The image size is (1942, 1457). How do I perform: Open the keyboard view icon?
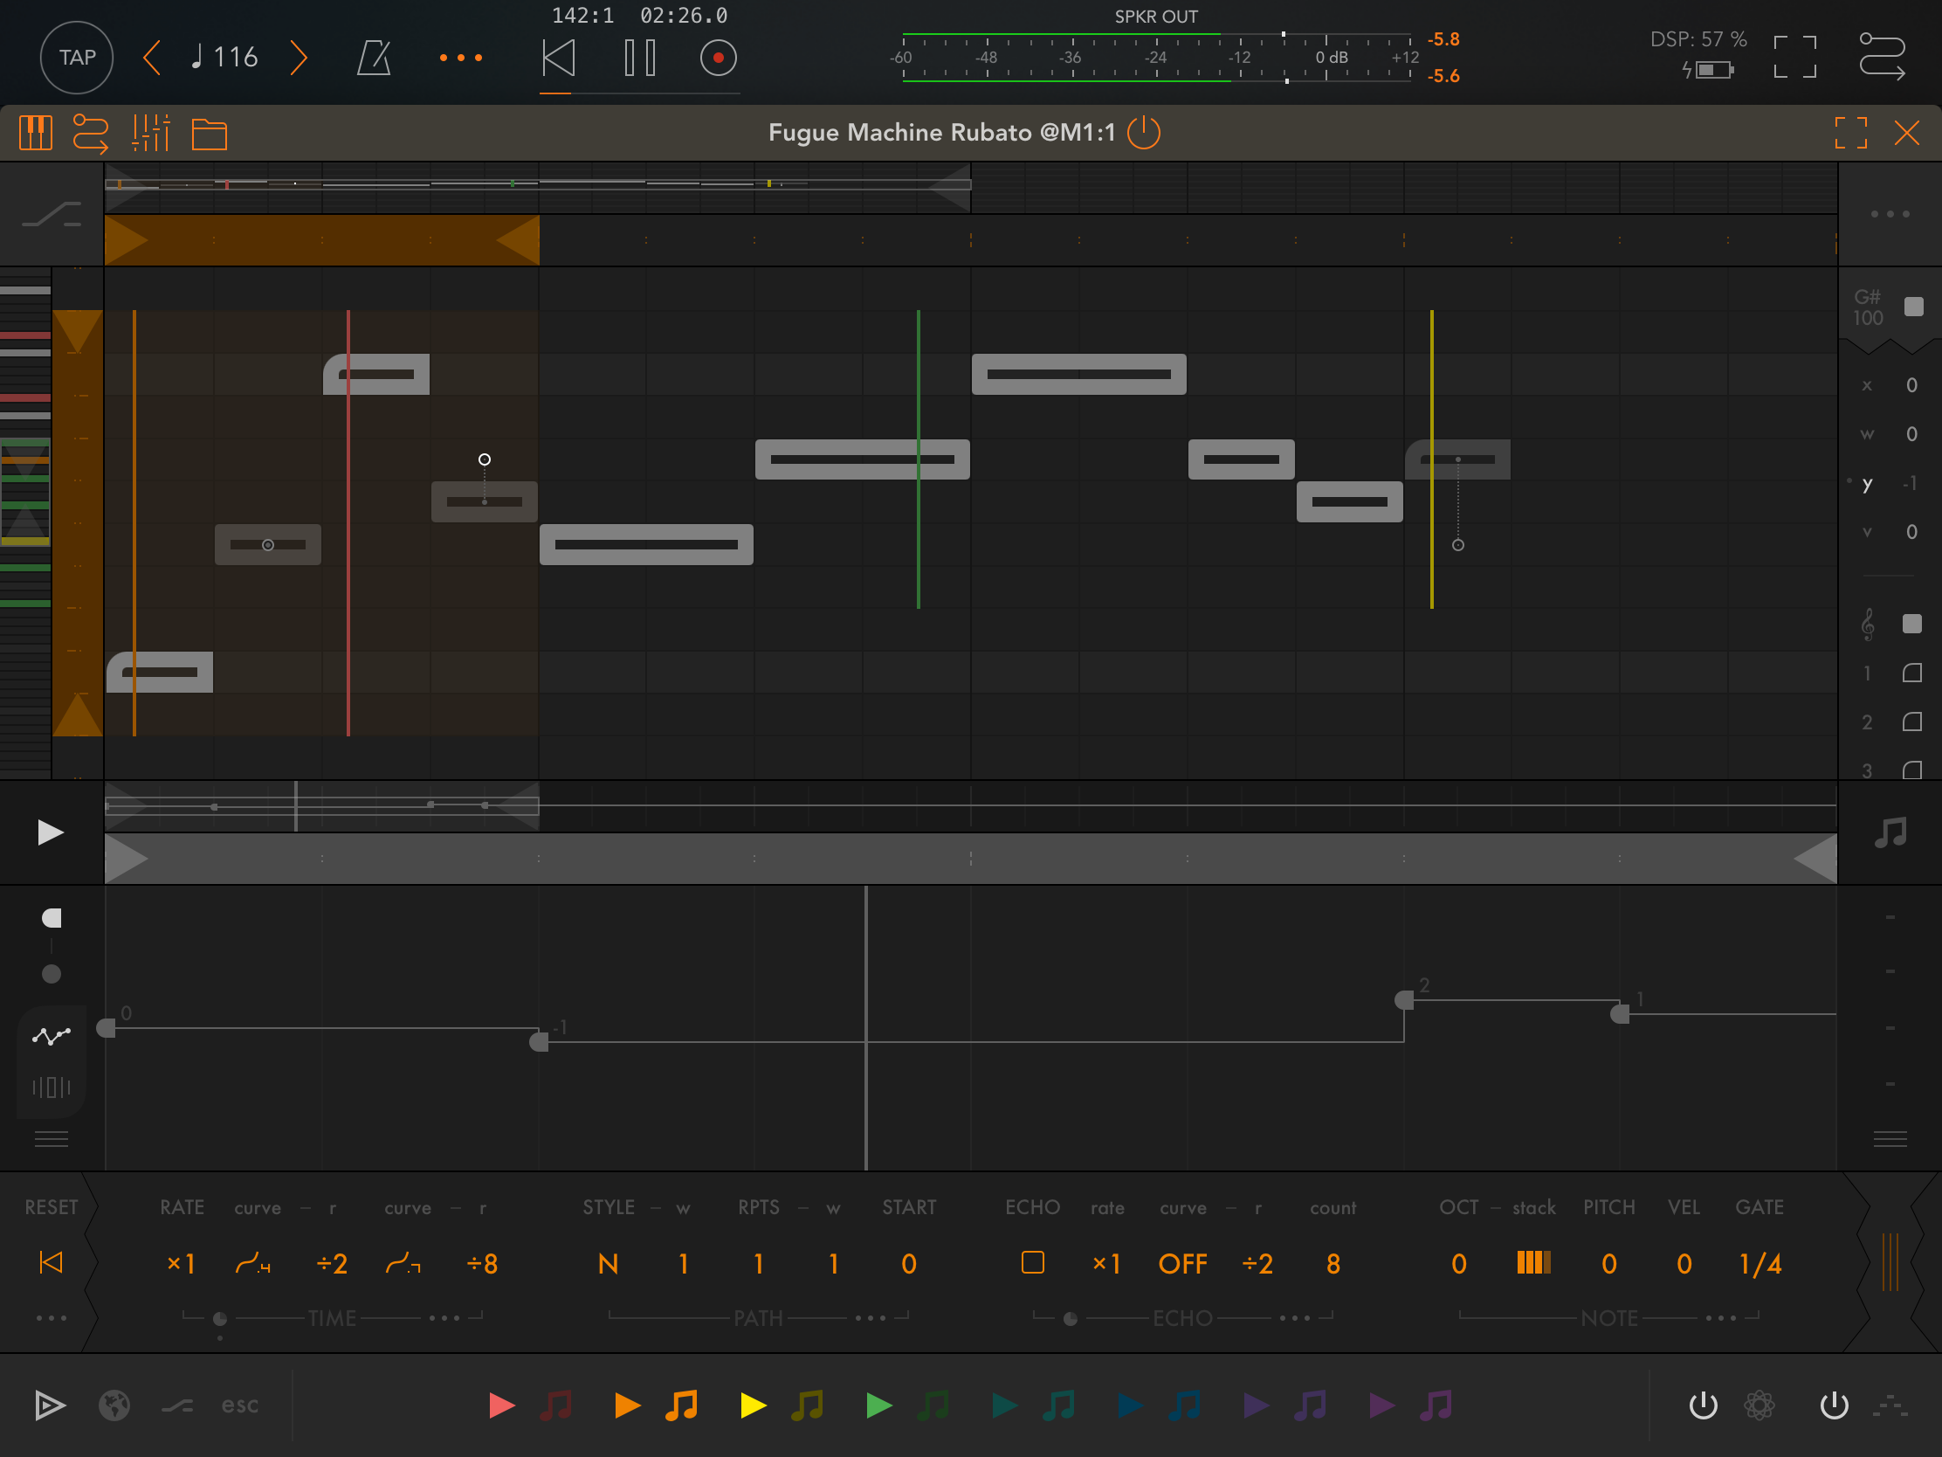[36, 134]
